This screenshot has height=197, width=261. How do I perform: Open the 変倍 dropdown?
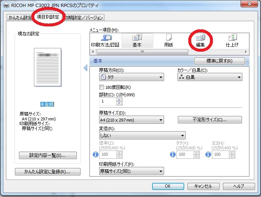(x=142, y=135)
